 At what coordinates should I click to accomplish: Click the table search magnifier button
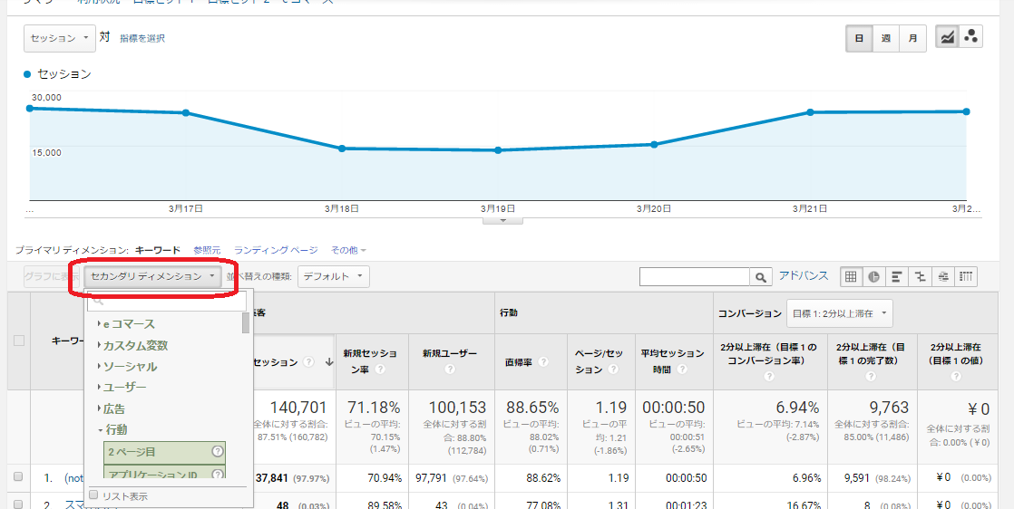click(761, 277)
